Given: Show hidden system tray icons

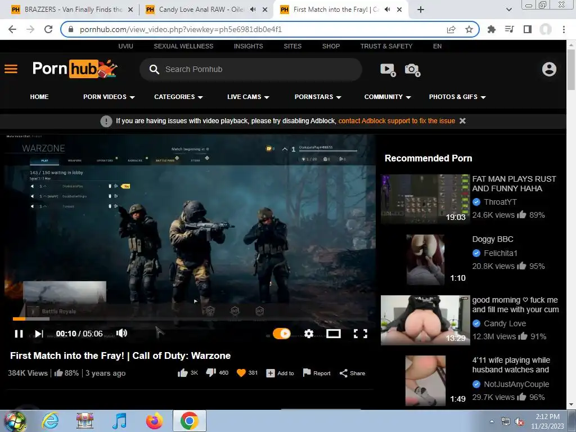Looking at the screenshot, I should coord(492,421).
